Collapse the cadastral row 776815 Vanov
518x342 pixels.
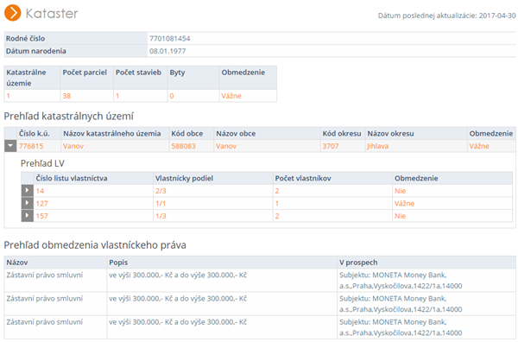coord(10,146)
